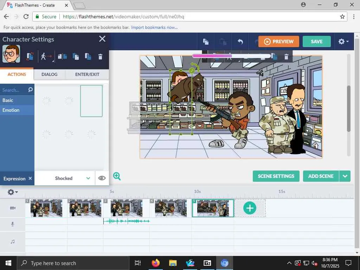Reload the page
The width and height of the screenshot is (360, 270).
click(x=26, y=17)
